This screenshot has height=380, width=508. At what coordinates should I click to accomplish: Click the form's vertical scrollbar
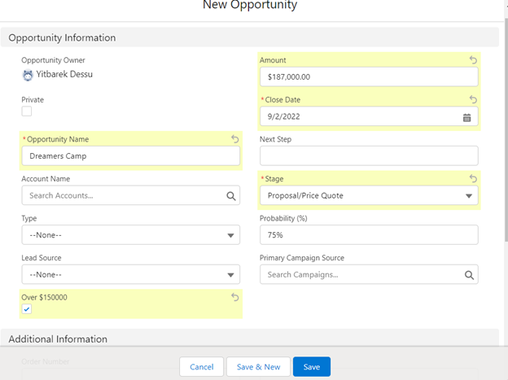point(506,129)
